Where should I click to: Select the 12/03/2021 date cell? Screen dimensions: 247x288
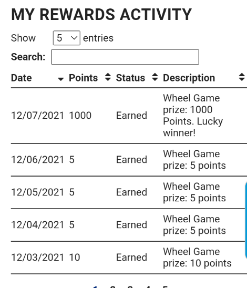click(x=37, y=258)
